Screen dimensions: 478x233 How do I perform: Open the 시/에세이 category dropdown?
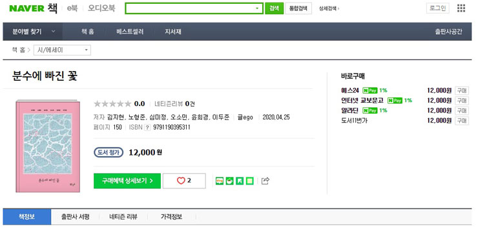click(x=62, y=50)
